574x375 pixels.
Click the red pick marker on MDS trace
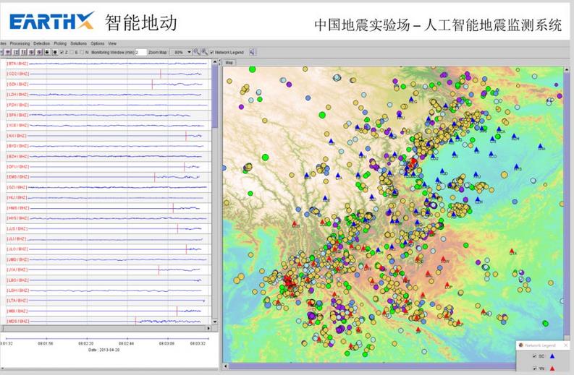point(135,322)
